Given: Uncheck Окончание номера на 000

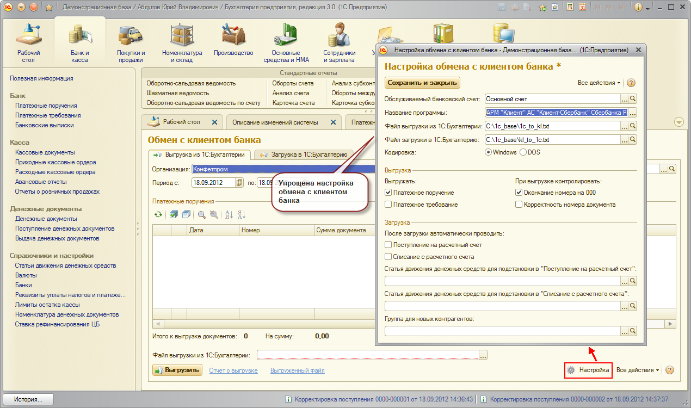Looking at the screenshot, I should point(519,193).
